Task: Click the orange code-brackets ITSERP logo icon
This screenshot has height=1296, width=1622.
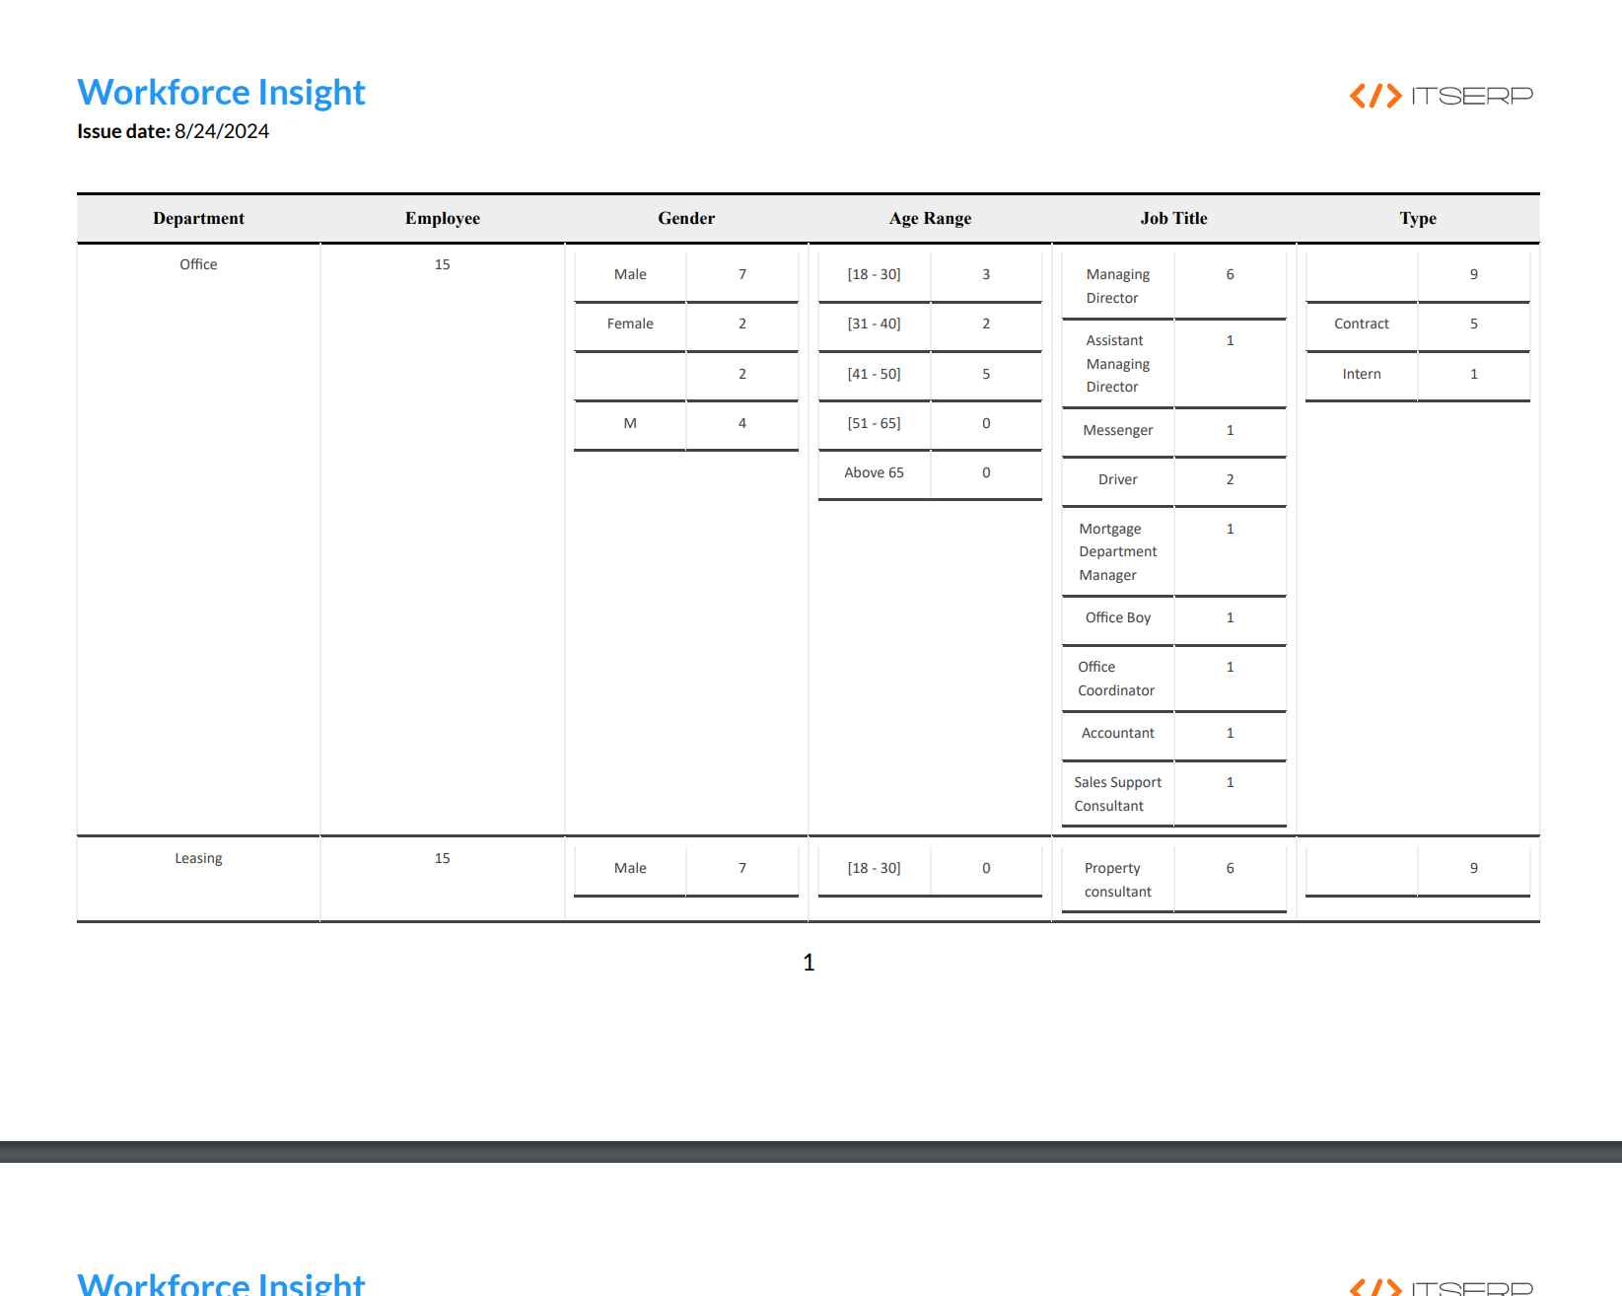Action: coord(1374,96)
